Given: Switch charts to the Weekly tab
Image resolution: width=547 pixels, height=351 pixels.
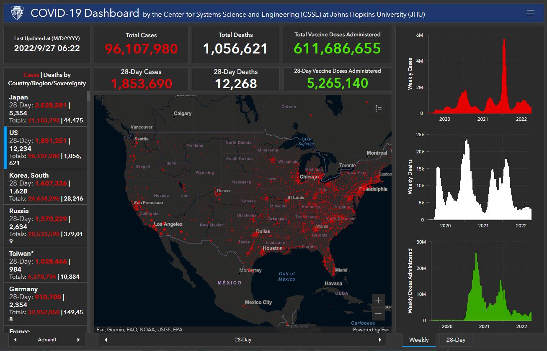Looking at the screenshot, I should click(x=419, y=340).
